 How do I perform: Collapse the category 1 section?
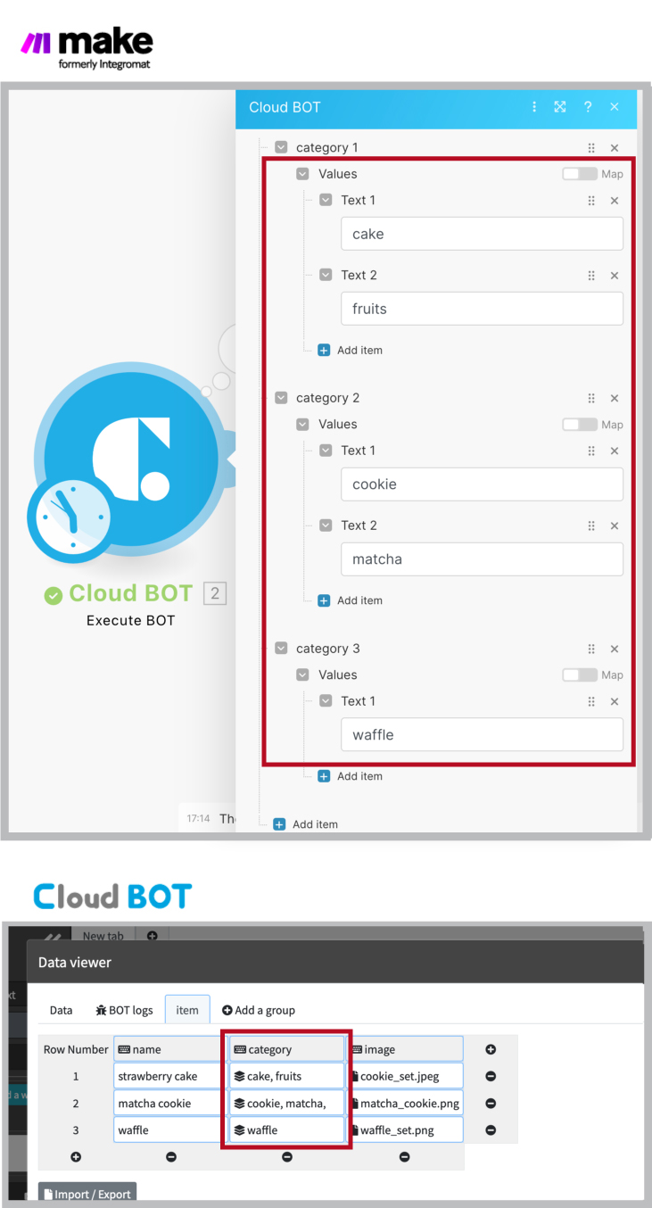click(x=281, y=148)
